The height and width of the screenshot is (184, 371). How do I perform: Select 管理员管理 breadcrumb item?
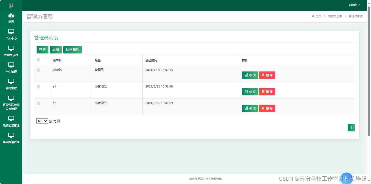coord(356,16)
